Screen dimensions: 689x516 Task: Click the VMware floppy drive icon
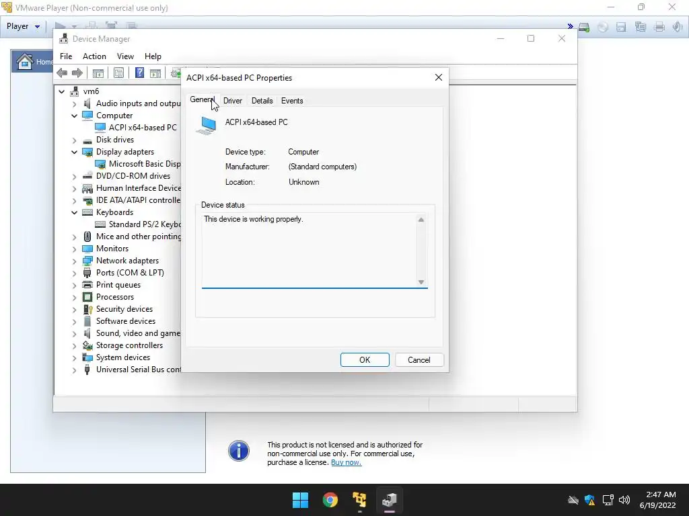pos(621,27)
